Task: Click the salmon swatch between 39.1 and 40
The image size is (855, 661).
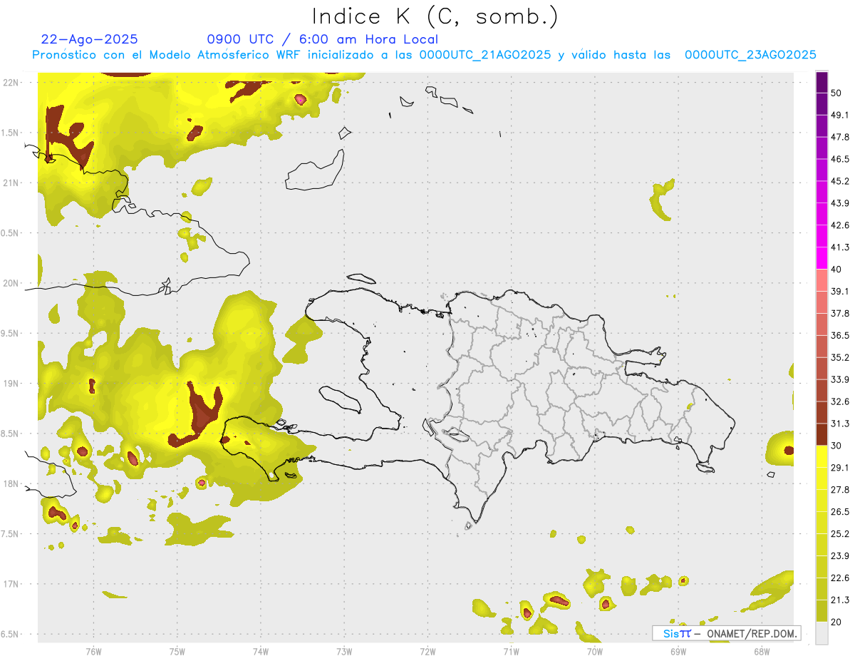Action: (x=822, y=280)
